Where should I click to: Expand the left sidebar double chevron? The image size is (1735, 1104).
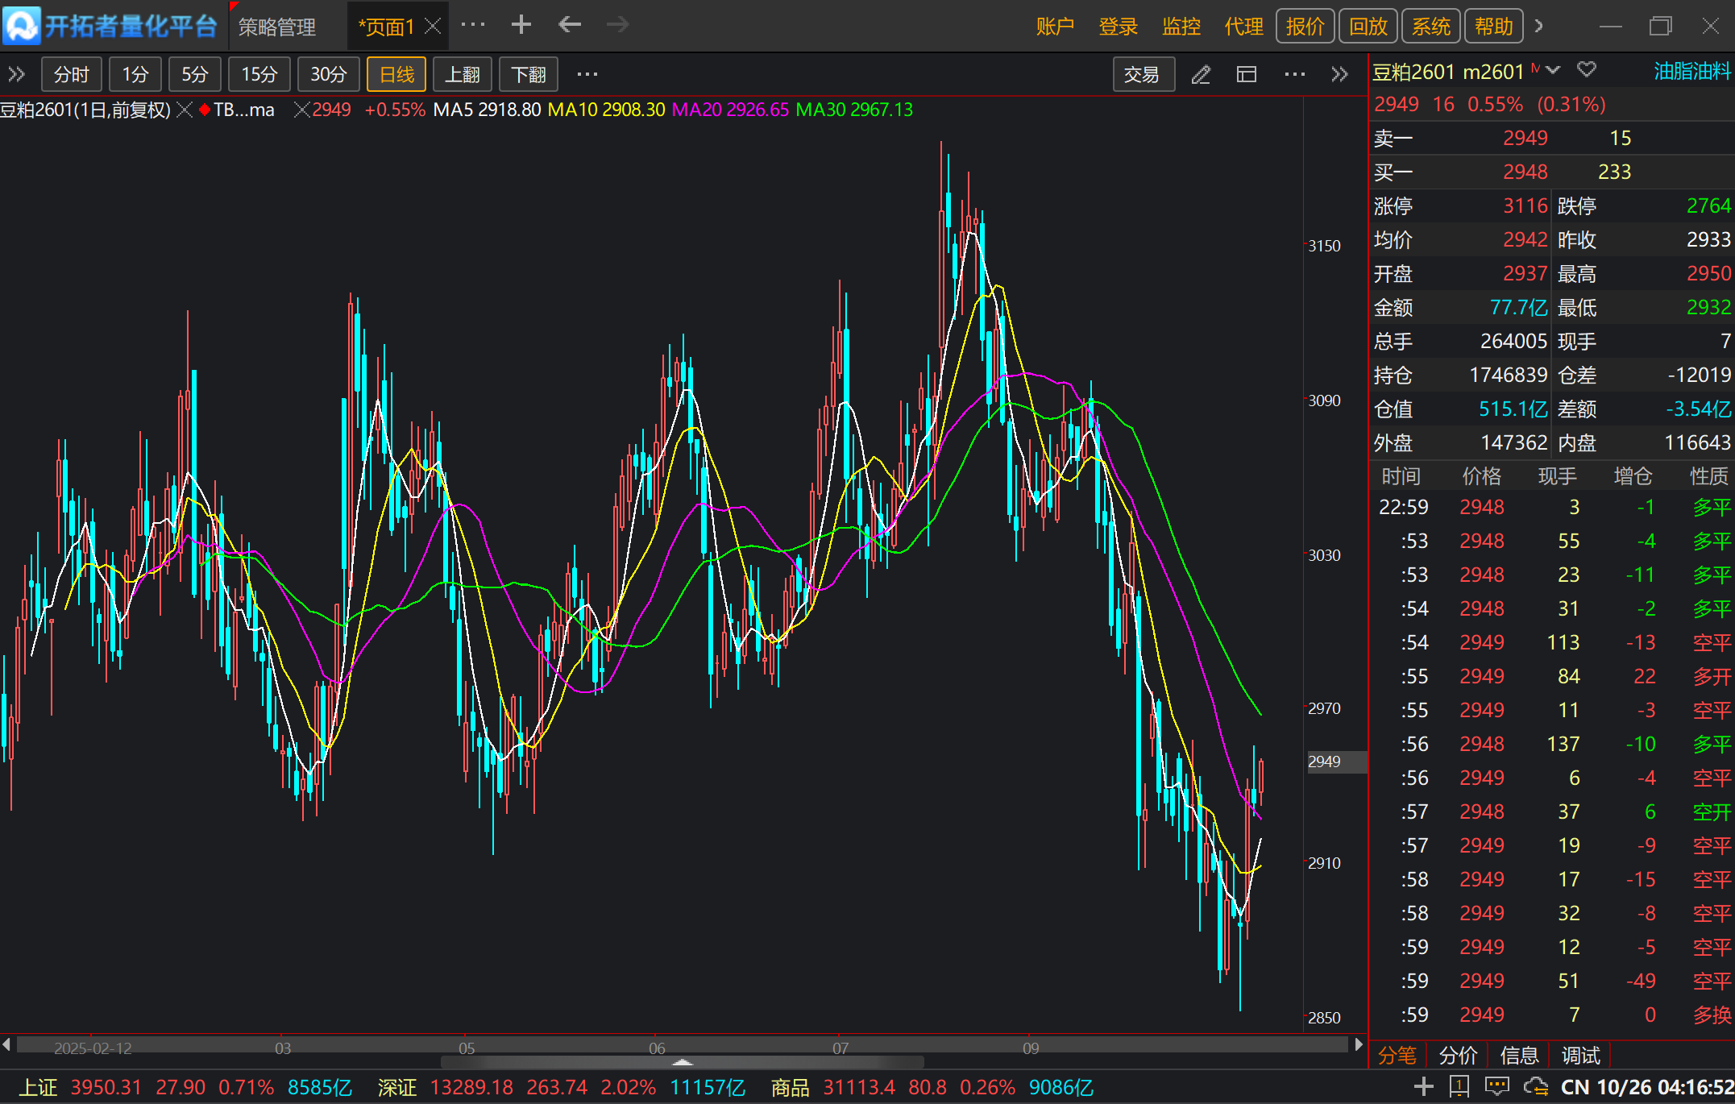(16, 75)
